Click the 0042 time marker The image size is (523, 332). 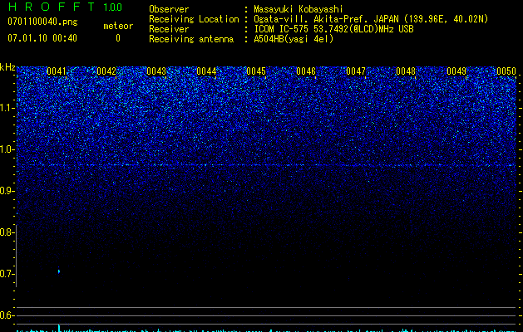pyautogui.click(x=106, y=71)
